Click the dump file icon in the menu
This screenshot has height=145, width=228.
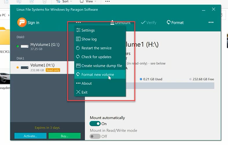(x=78, y=65)
